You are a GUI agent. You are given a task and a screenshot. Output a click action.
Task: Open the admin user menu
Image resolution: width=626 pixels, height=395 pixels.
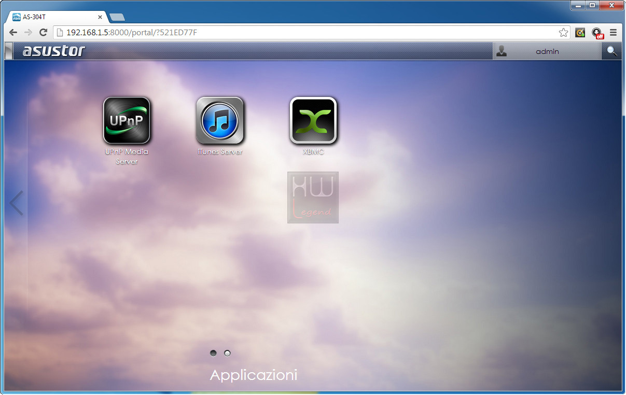[x=547, y=51]
